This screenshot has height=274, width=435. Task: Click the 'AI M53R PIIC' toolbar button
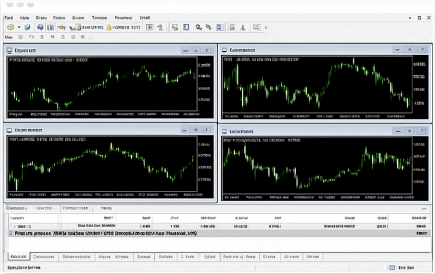87,27
